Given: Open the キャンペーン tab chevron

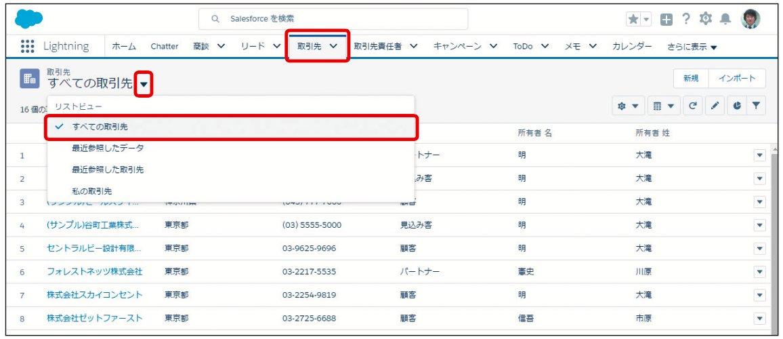Looking at the screenshot, I should click(x=493, y=46).
